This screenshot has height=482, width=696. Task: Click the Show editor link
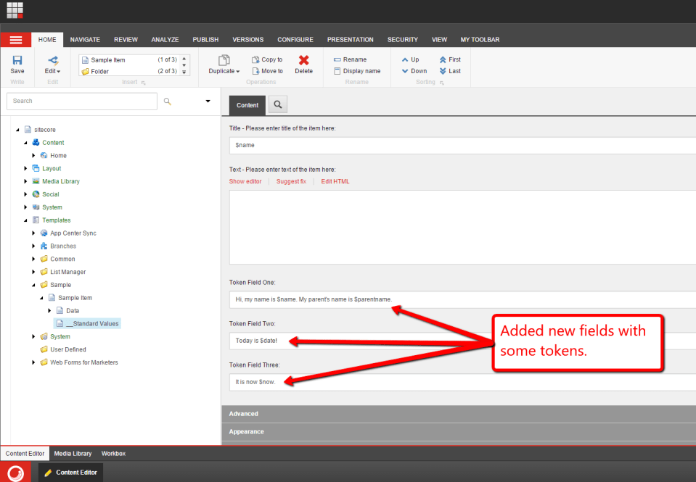click(245, 181)
